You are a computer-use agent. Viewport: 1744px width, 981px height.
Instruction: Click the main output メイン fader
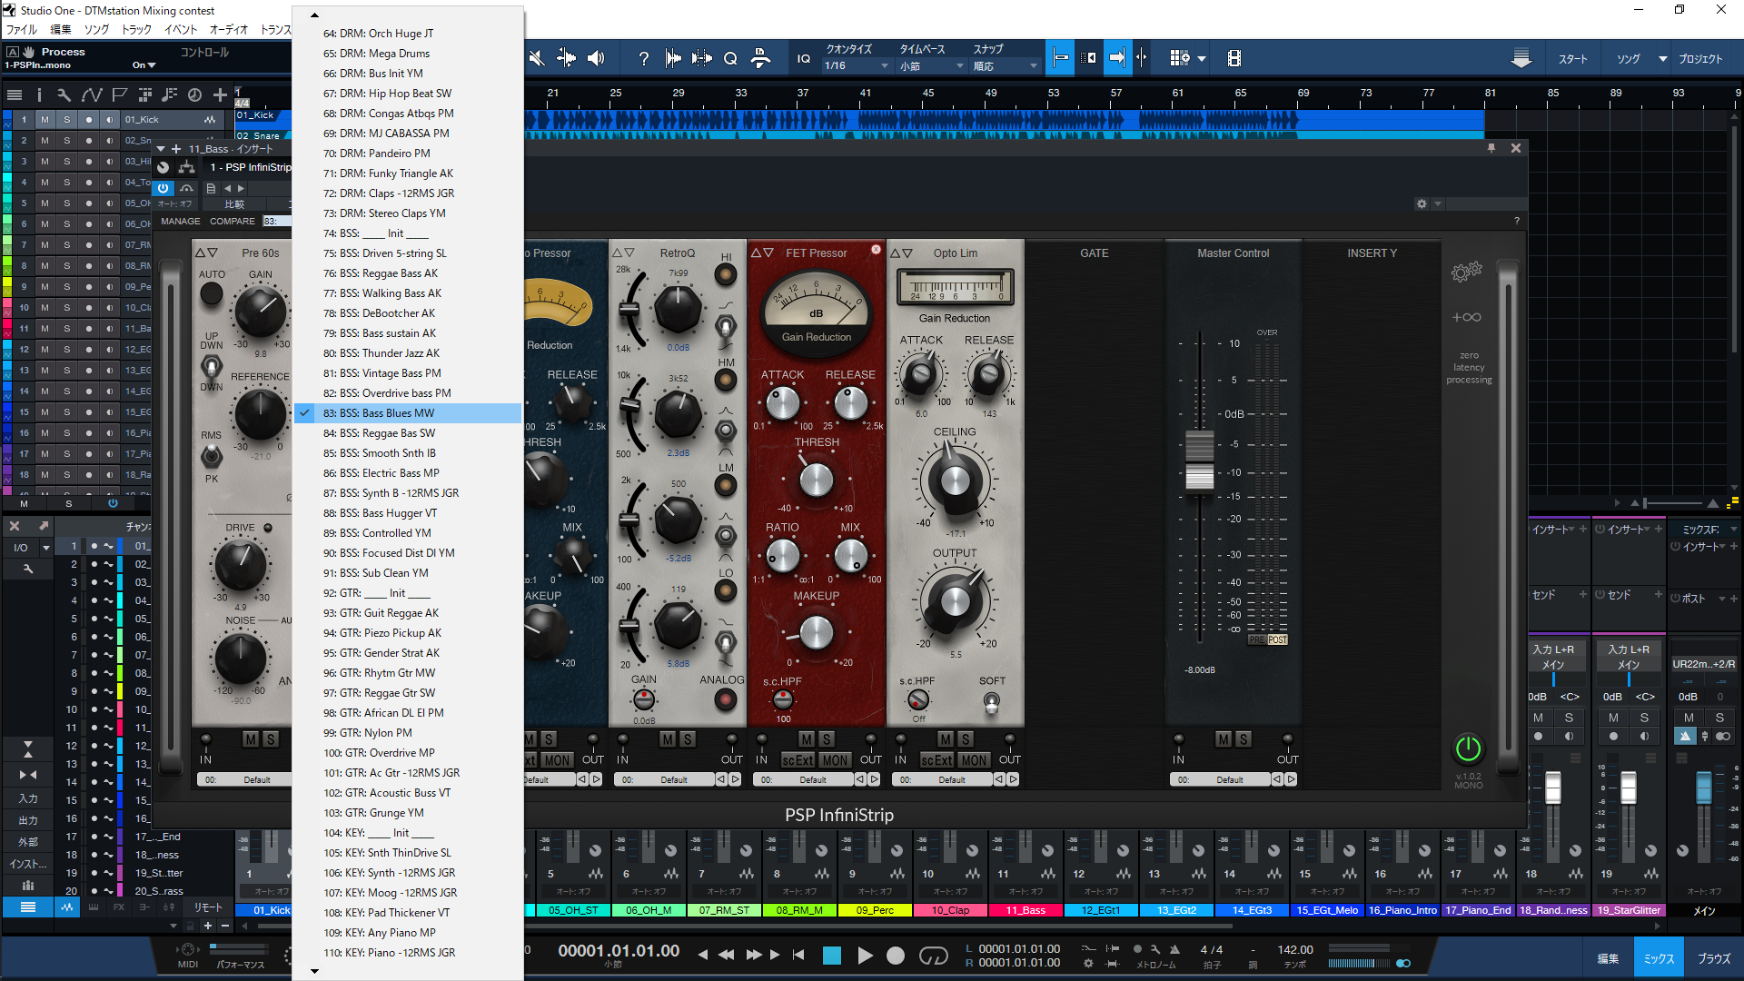pyautogui.click(x=1704, y=788)
